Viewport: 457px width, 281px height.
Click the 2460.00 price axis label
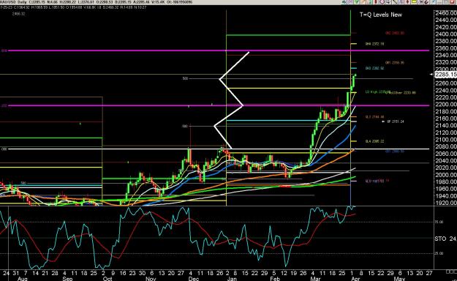pos(446,13)
